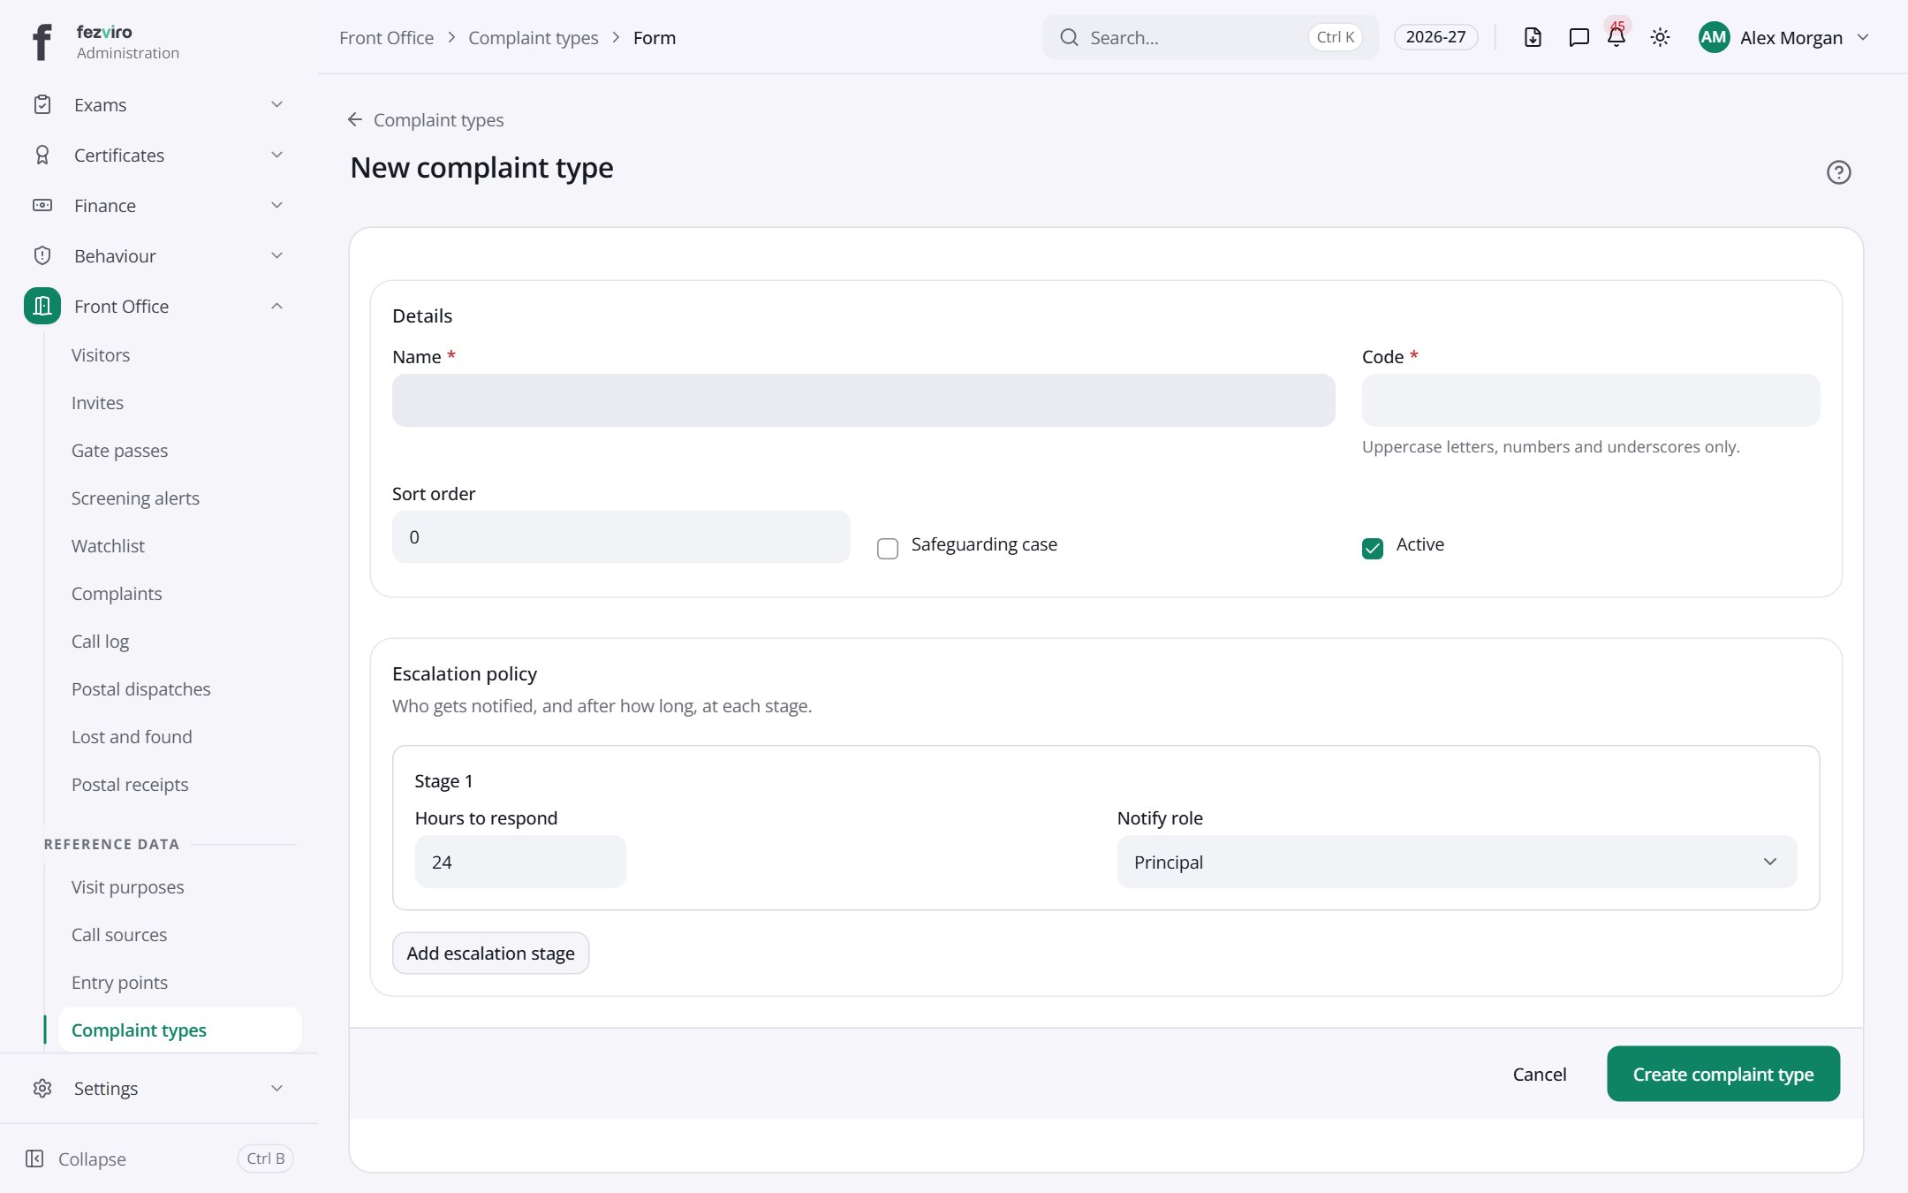Click the search magnifier icon
Screen dimensions: 1908x1193
[1069, 37]
